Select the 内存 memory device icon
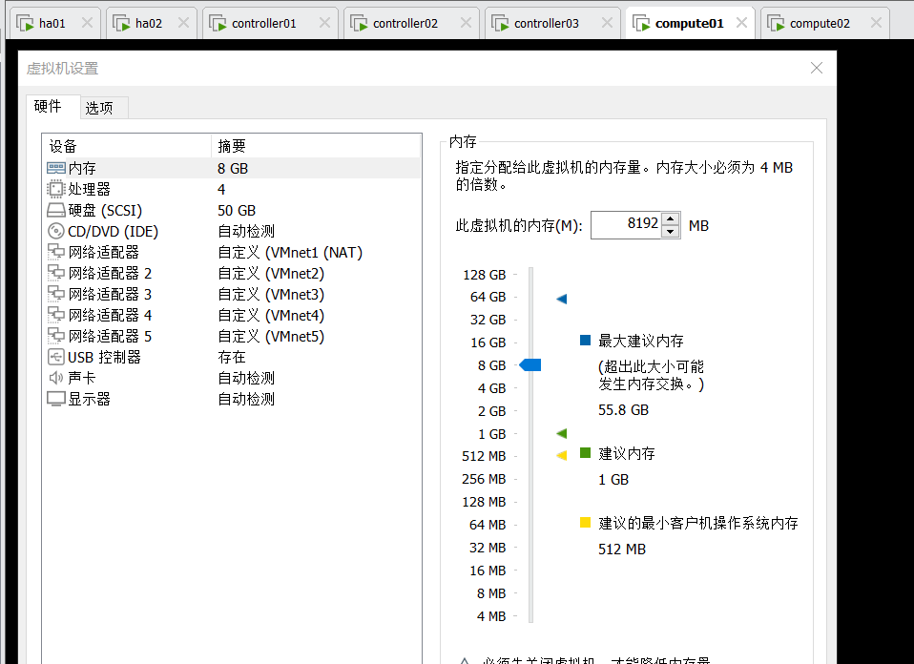This screenshot has height=664, width=914. 56,168
